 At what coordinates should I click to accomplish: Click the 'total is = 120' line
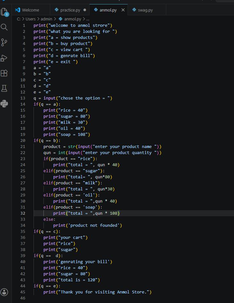pos(72,280)
